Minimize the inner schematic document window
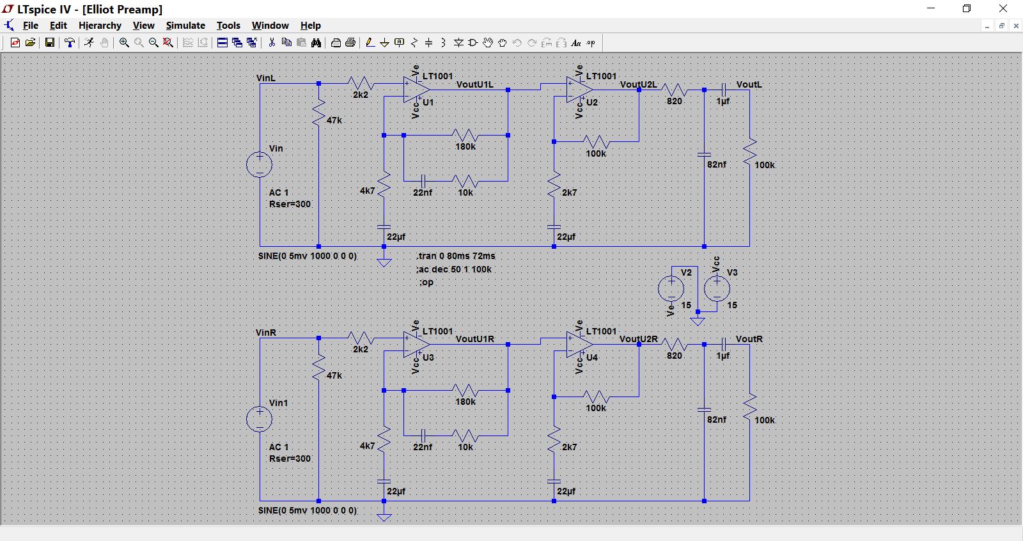 click(987, 26)
